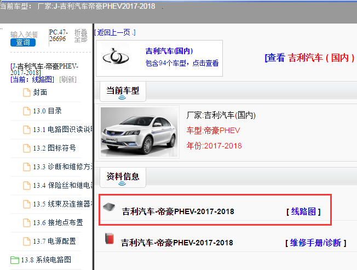The image size is (357, 270).
Task: Focus the 输入关键 keyword input field
Action: (24, 35)
